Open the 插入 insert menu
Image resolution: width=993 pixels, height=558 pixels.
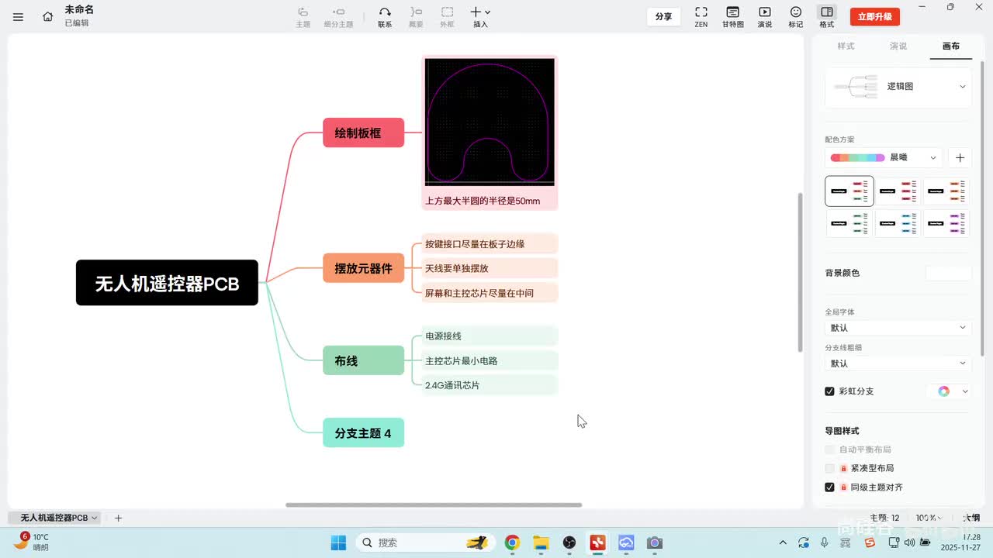click(481, 17)
